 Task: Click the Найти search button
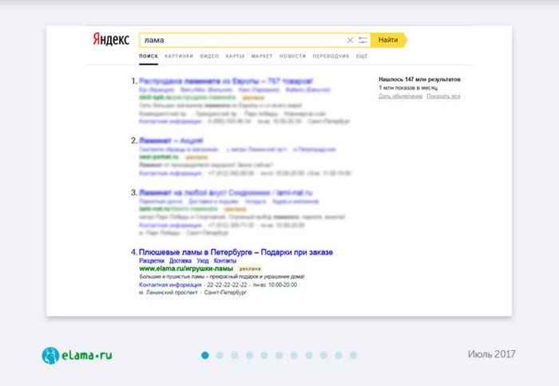coord(389,40)
